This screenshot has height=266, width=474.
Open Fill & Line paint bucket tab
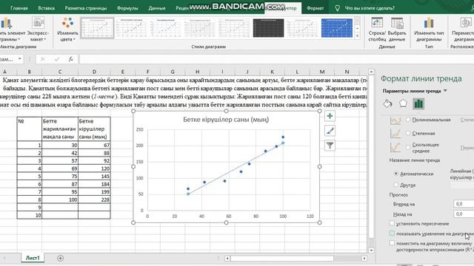pos(387,103)
